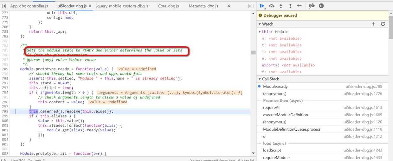Open ui5loader-dbg.js:1613 source link

pos(363,108)
